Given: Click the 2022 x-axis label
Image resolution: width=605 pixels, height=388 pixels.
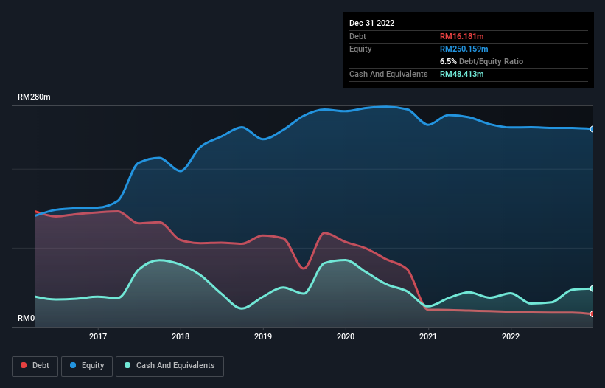Looking at the screenshot, I should 511,336.
